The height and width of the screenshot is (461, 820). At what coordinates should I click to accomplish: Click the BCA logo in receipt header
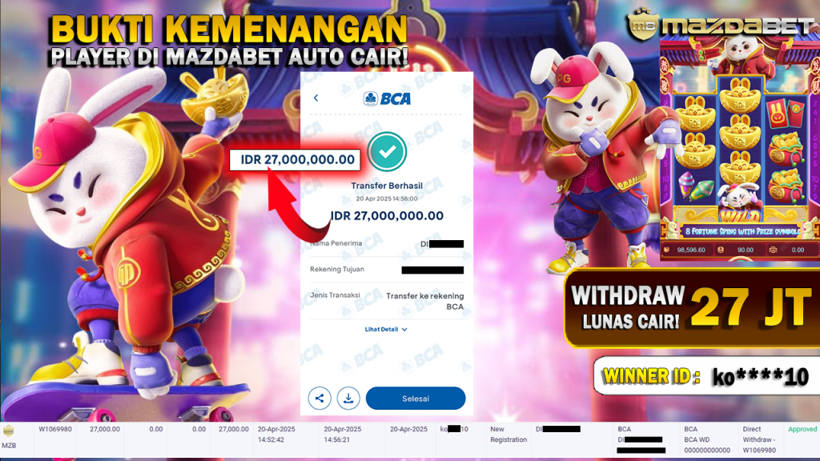click(x=387, y=98)
